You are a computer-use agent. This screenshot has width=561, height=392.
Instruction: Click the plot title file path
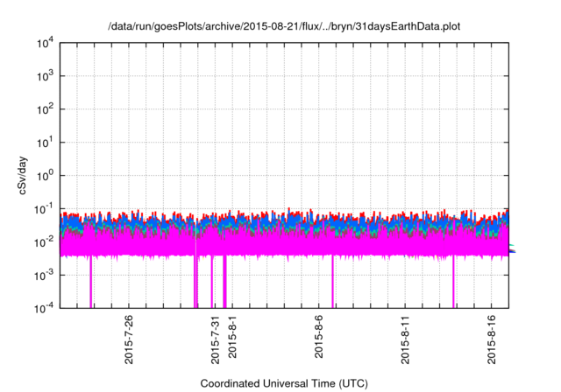pyautogui.click(x=284, y=26)
